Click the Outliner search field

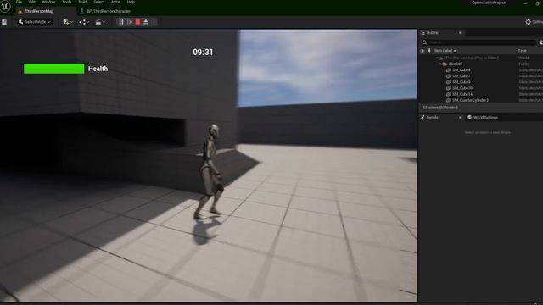(x=481, y=42)
